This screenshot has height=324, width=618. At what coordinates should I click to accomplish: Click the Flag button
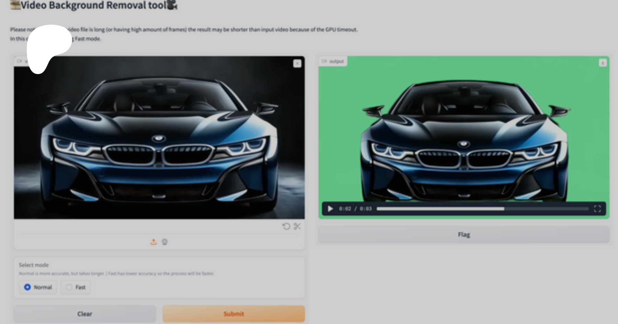464,235
